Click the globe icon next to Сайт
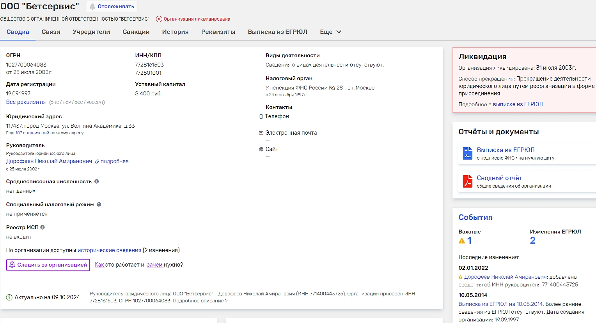 tap(261, 149)
